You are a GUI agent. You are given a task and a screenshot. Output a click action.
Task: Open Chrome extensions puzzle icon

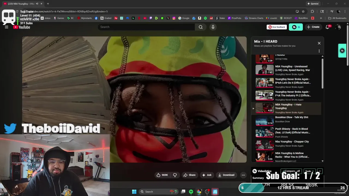pos(312,11)
